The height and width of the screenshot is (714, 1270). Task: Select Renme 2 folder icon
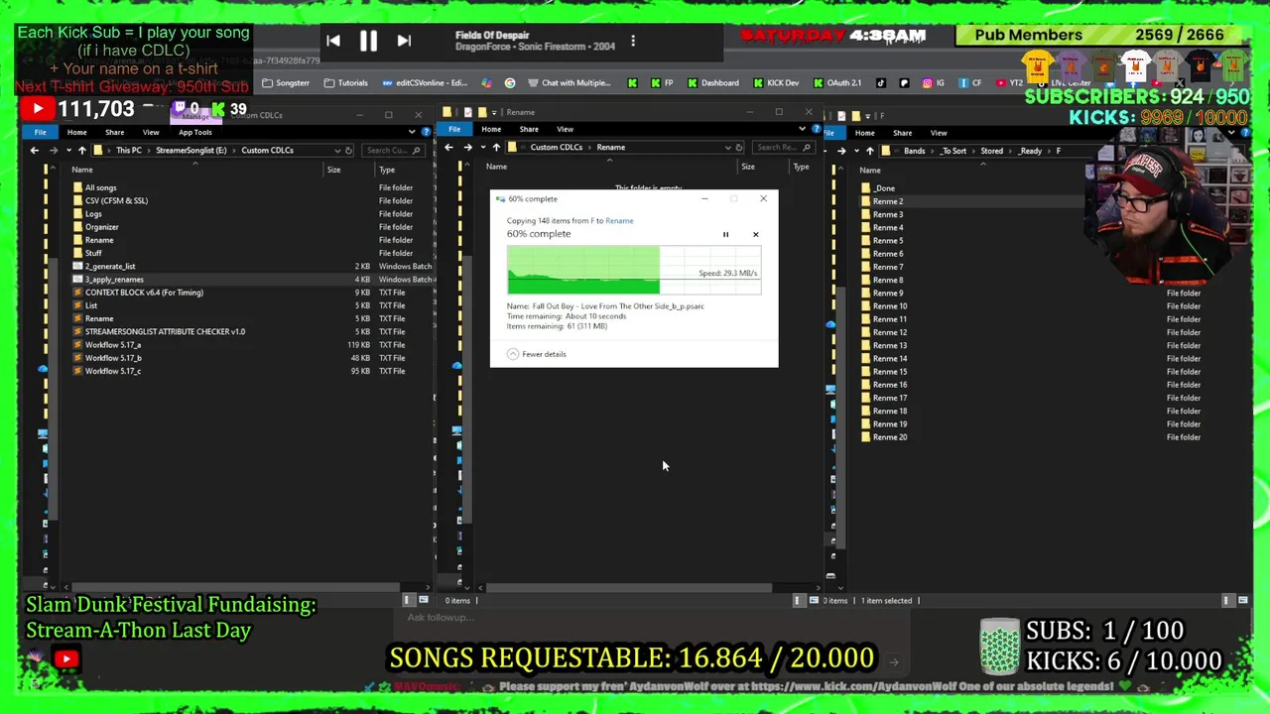(866, 201)
